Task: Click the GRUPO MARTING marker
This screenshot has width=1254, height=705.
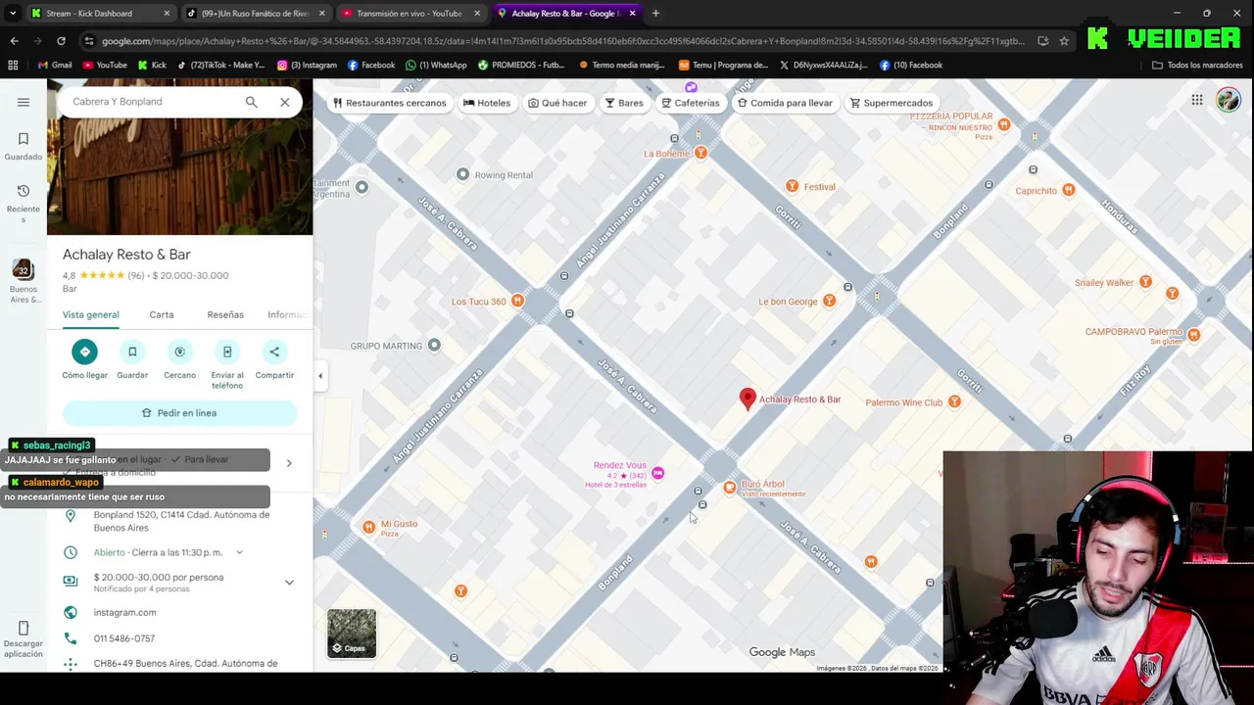Action: (434, 345)
